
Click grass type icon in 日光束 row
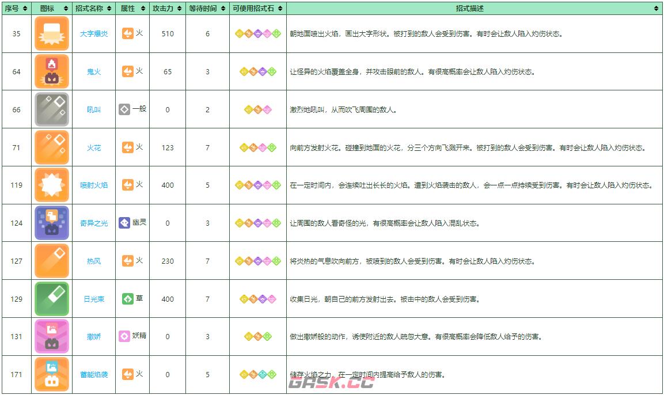pos(127,299)
